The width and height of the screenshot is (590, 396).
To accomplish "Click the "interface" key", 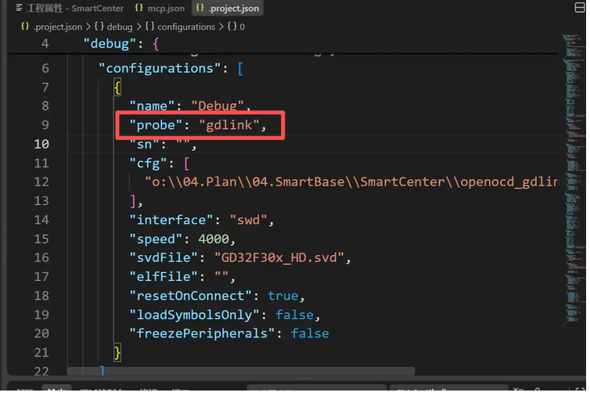I will pyautogui.click(x=172, y=221).
